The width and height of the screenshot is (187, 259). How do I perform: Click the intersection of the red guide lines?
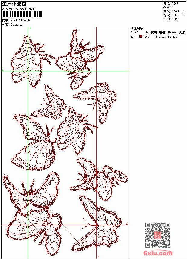pos(96,225)
